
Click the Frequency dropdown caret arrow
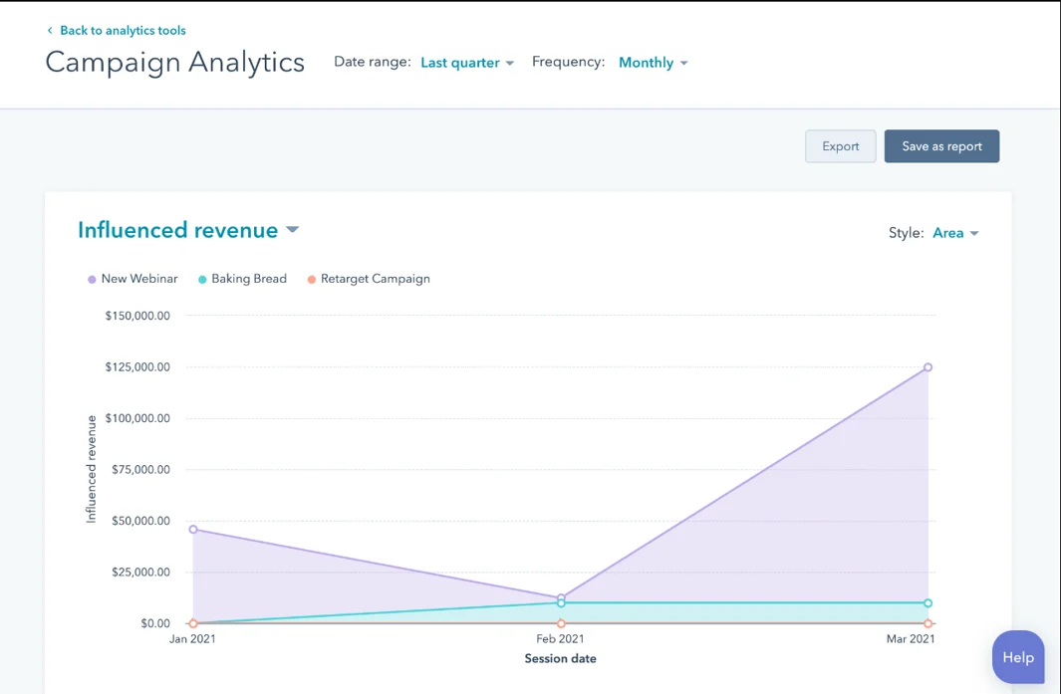(x=685, y=63)
